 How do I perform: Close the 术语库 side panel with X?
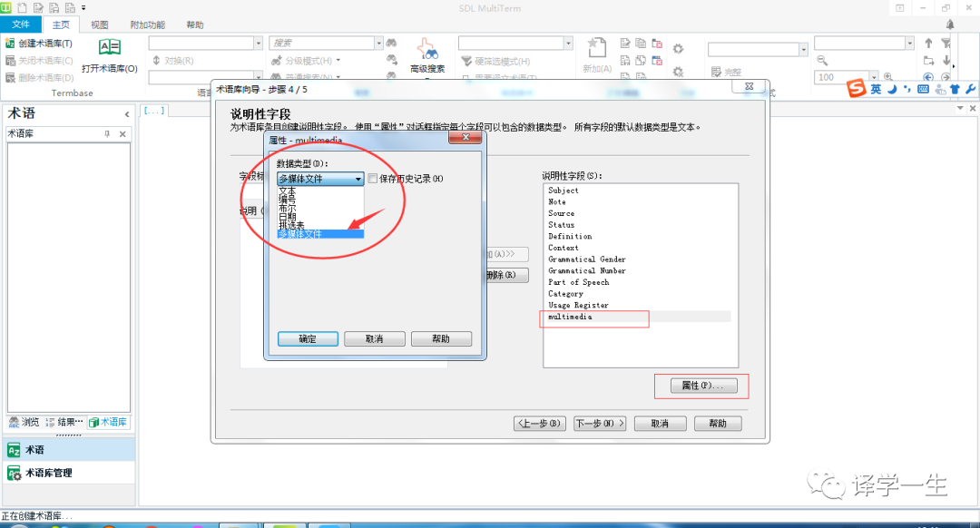click(x=122, y=133)
